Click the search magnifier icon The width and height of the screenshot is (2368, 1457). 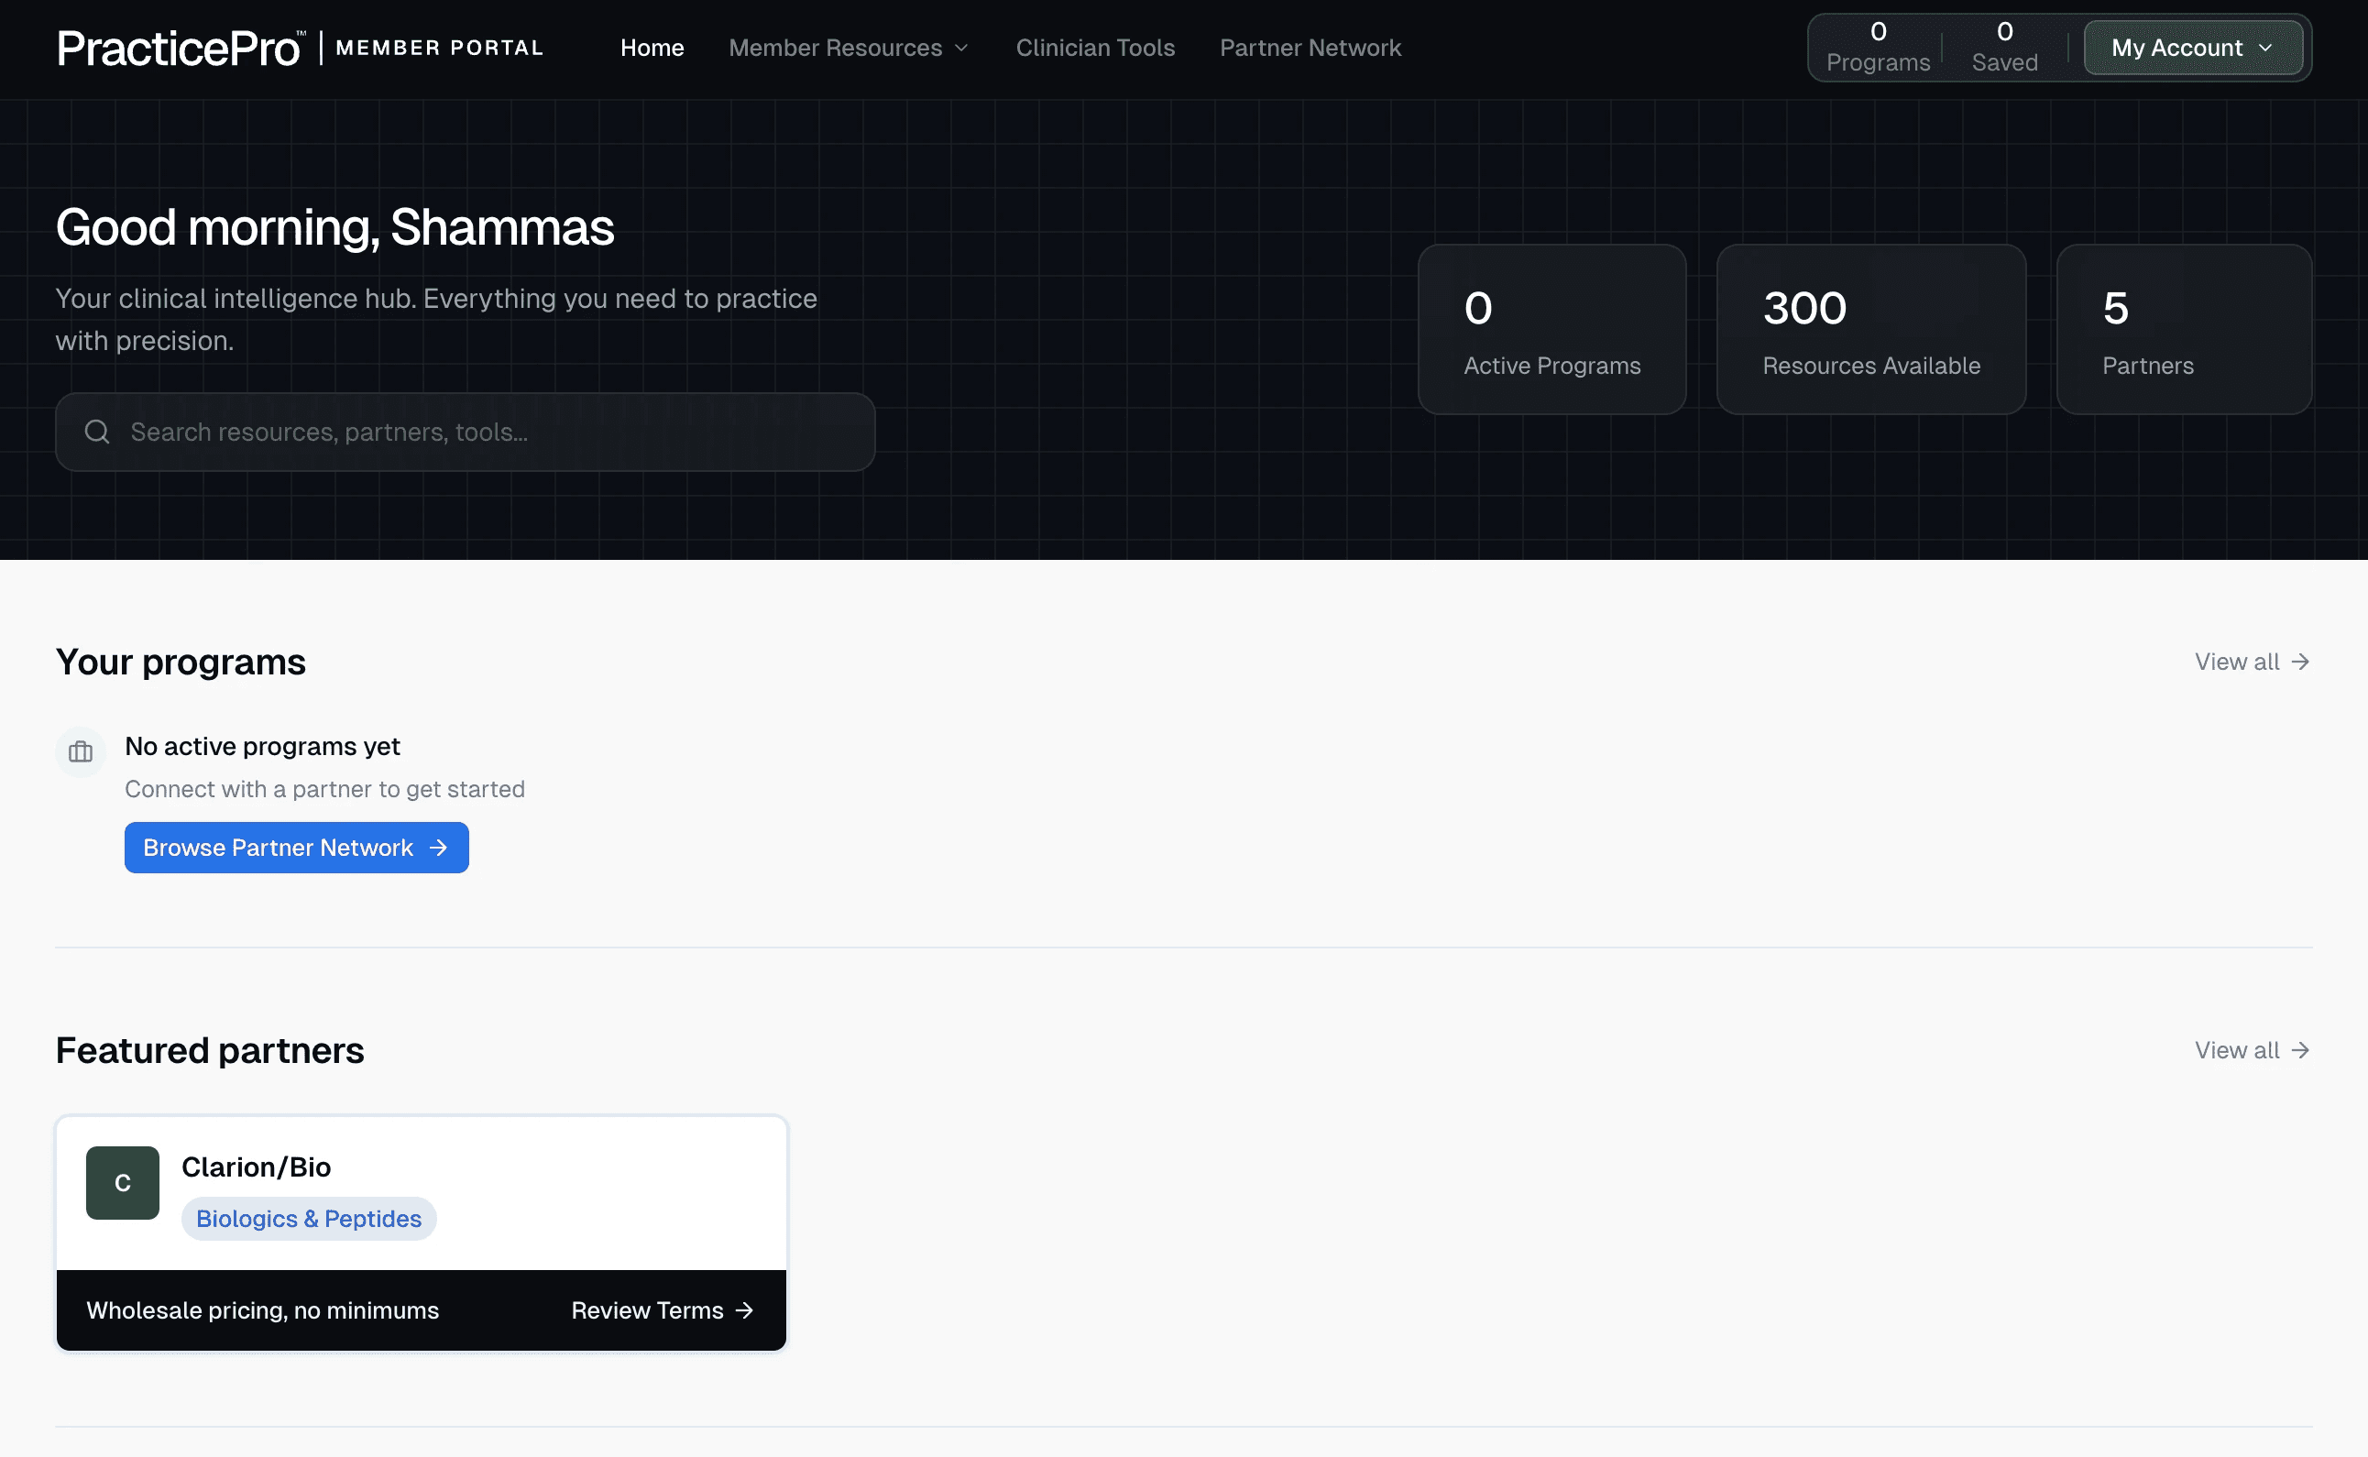(x=97, y=432)
